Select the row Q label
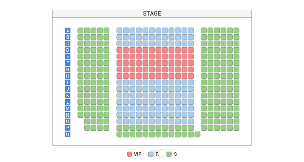Viewport: 304px width, 162px height. click(x=67, y=135)
